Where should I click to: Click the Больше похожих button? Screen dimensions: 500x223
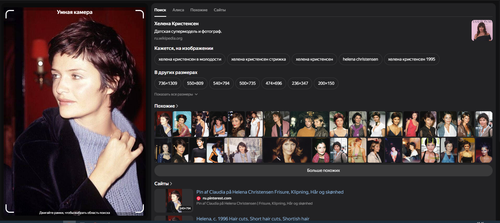pyautogui.click(x=324, y=171)
